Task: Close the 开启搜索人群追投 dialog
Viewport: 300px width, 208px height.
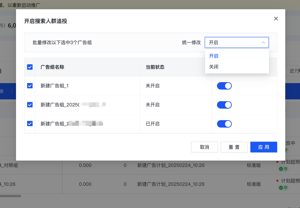Action: 276,18
